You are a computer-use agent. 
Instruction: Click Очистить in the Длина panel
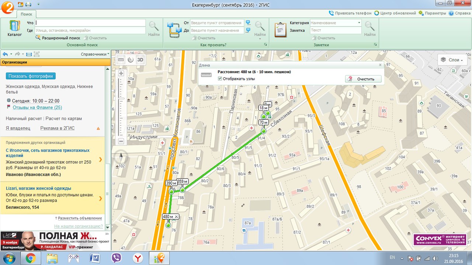pyautogui.click(x=363, y=79)
